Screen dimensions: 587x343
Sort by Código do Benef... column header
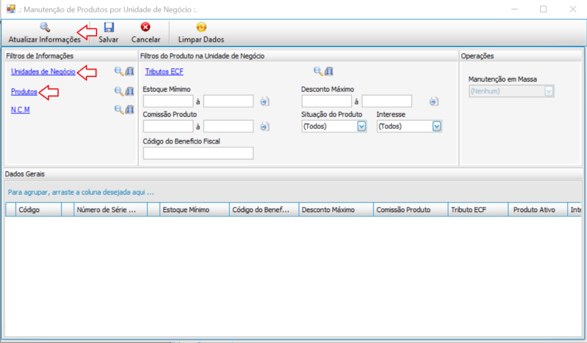point(264,210)
